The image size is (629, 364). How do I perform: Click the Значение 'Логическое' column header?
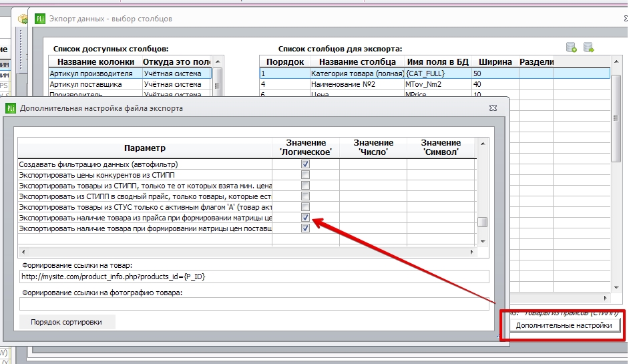[306, 148]
